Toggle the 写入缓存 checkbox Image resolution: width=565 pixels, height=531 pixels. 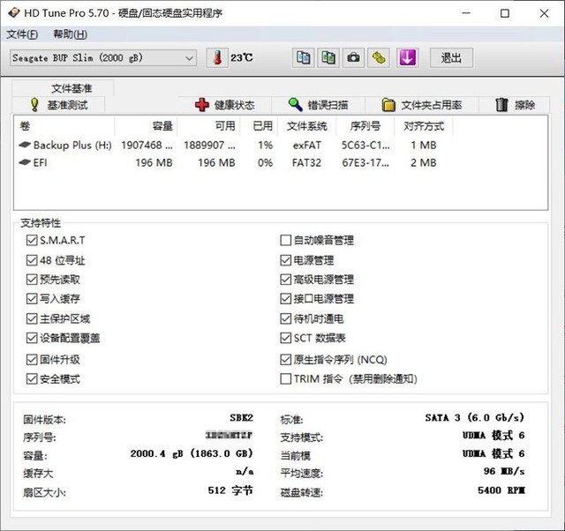pyautogui.click(x=32, y=299)
